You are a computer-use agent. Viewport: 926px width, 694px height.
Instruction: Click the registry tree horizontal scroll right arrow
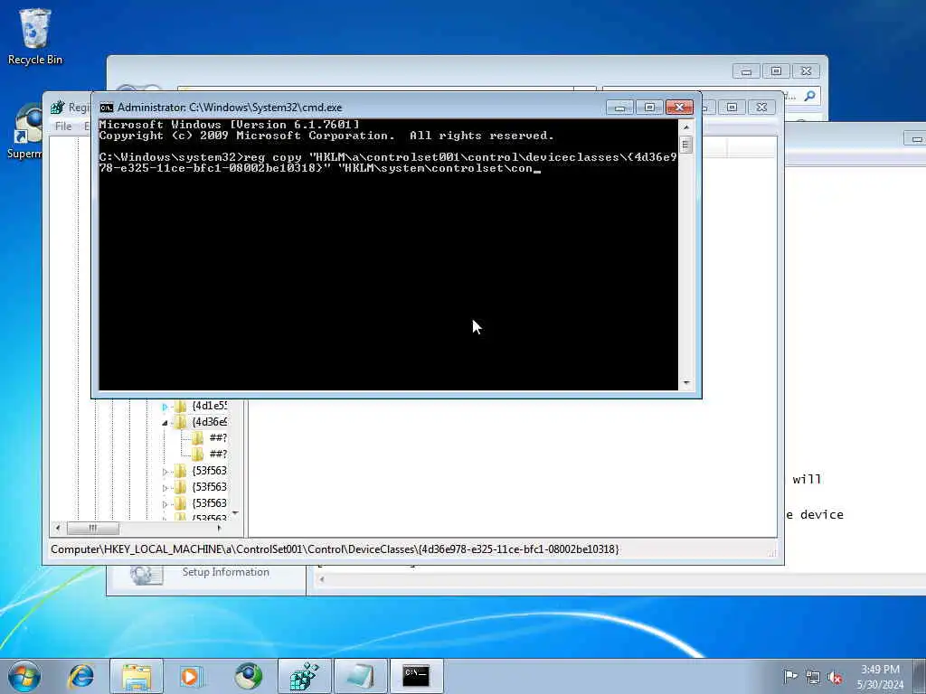(x=219, y=528)
